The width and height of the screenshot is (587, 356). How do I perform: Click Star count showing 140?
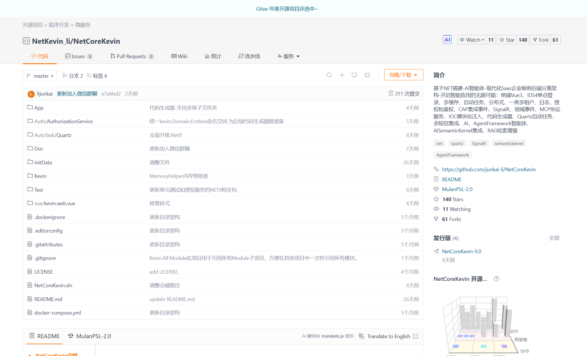coord(523,39)
